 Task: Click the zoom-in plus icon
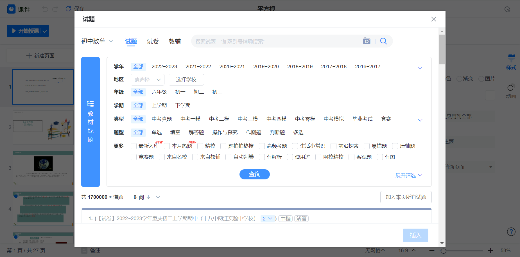(490, 251)
